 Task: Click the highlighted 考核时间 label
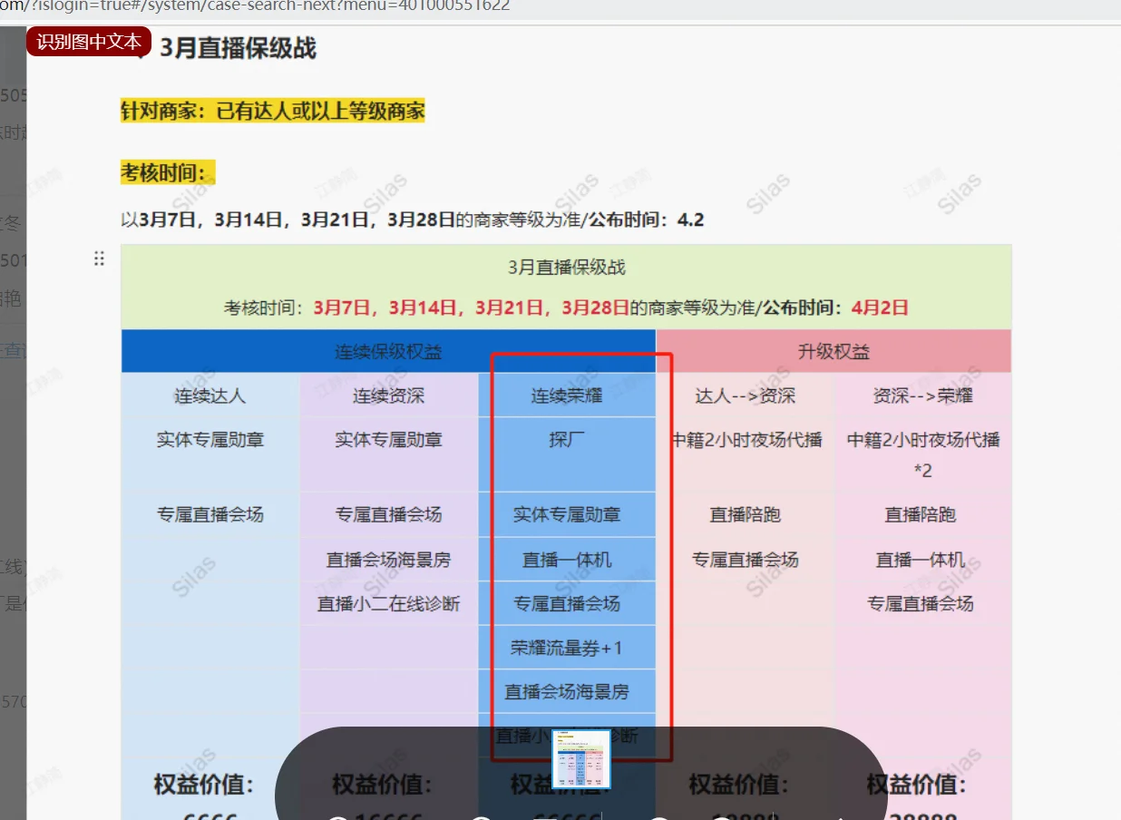167,172
